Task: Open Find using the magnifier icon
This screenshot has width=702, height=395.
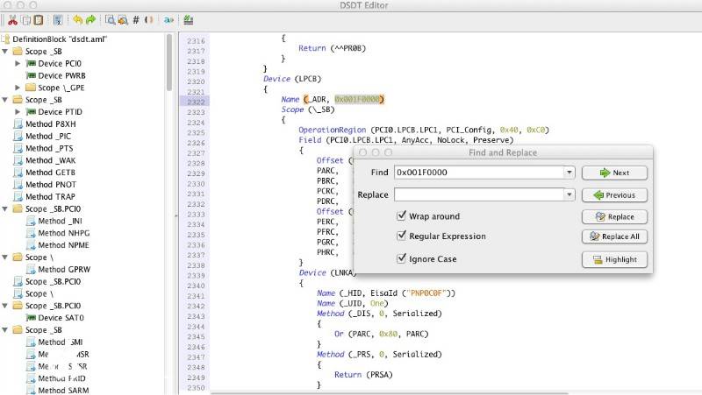Action: pyautogui.click(x=111, y=19)
